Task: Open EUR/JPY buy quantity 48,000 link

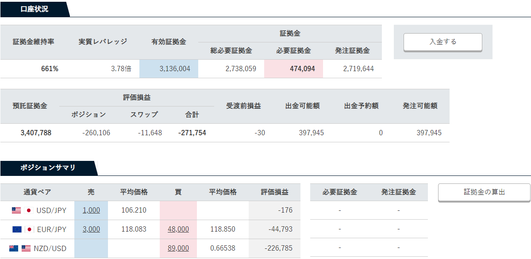Action: [x=178, y=229]
